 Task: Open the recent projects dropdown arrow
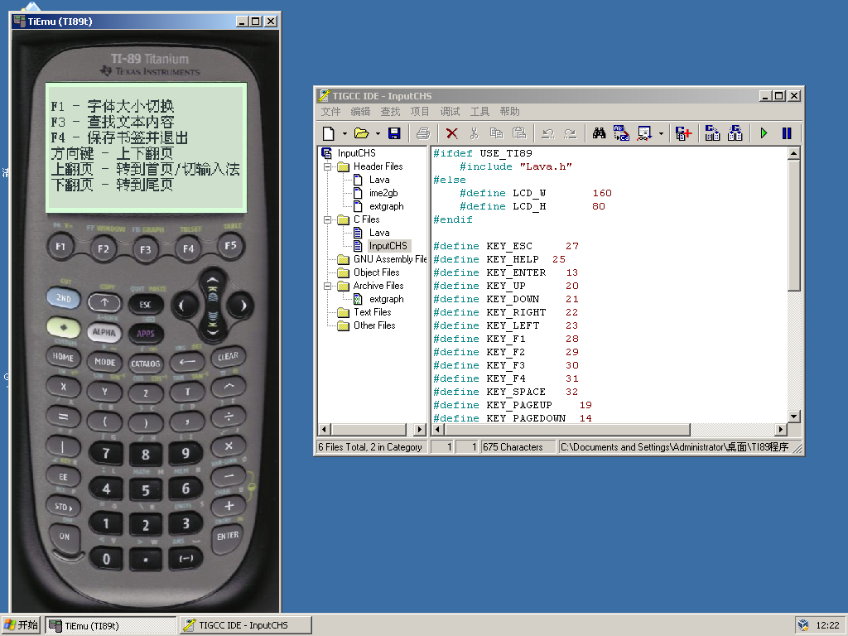378,133
